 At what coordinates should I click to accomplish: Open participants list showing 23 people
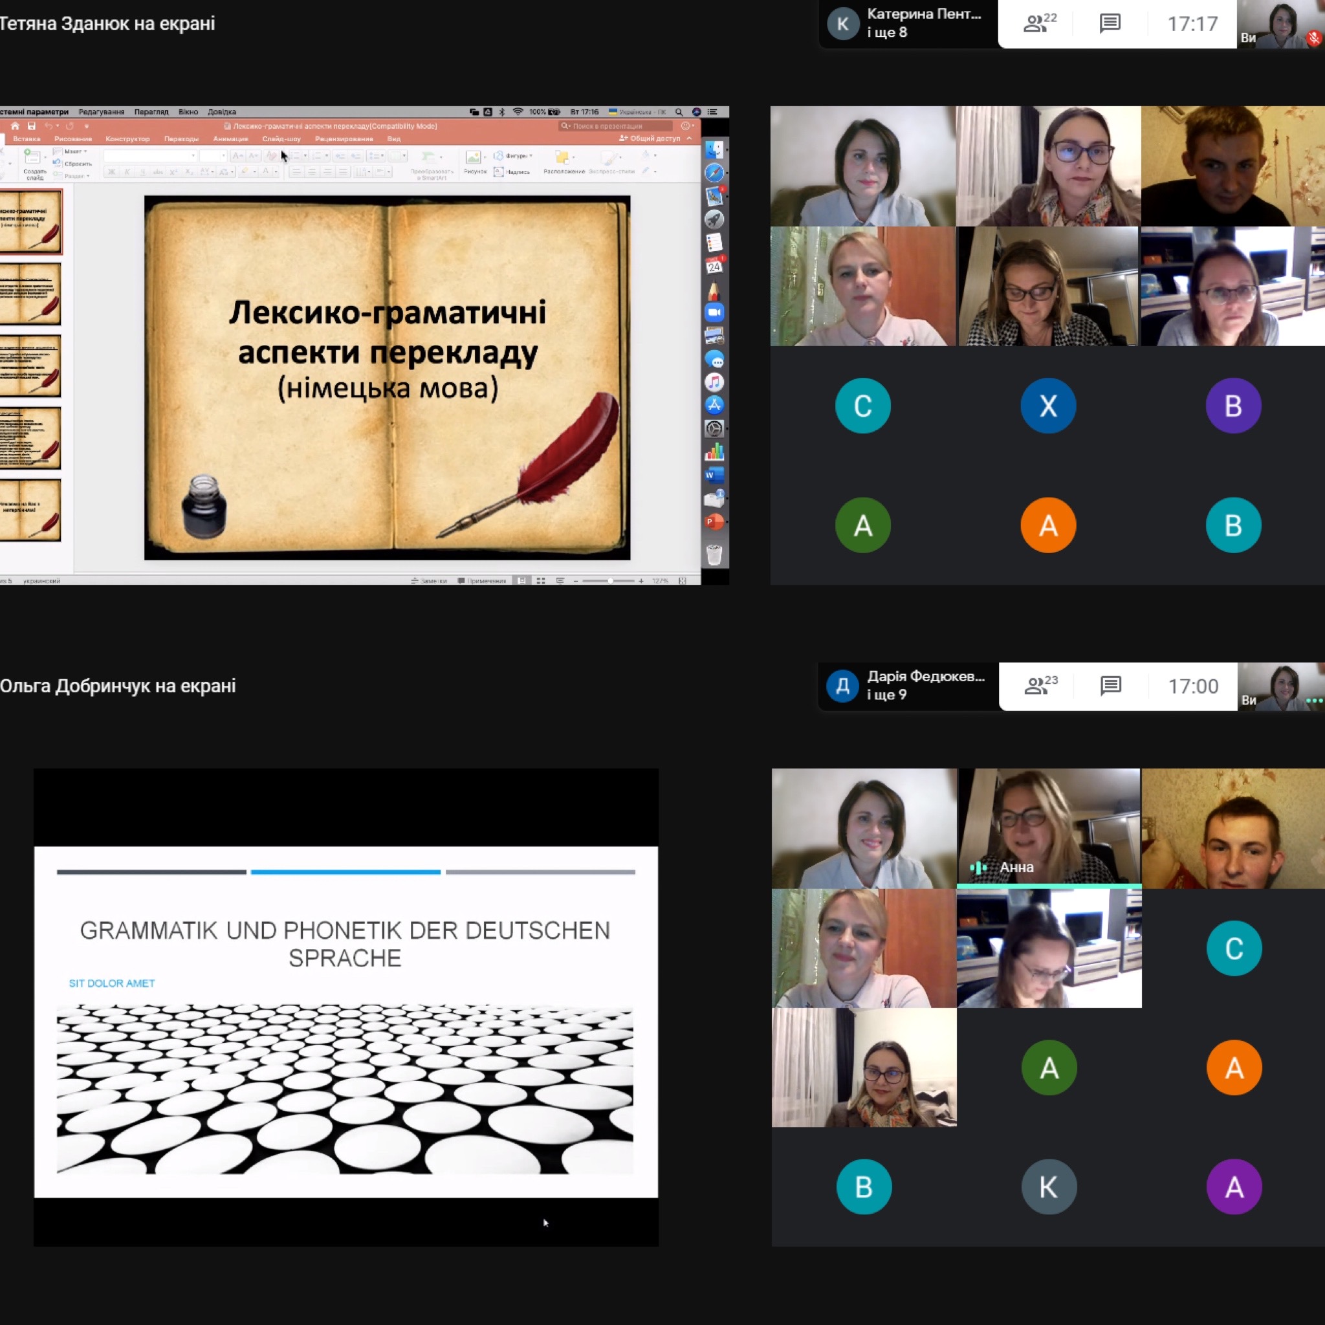click(1040, 686)
